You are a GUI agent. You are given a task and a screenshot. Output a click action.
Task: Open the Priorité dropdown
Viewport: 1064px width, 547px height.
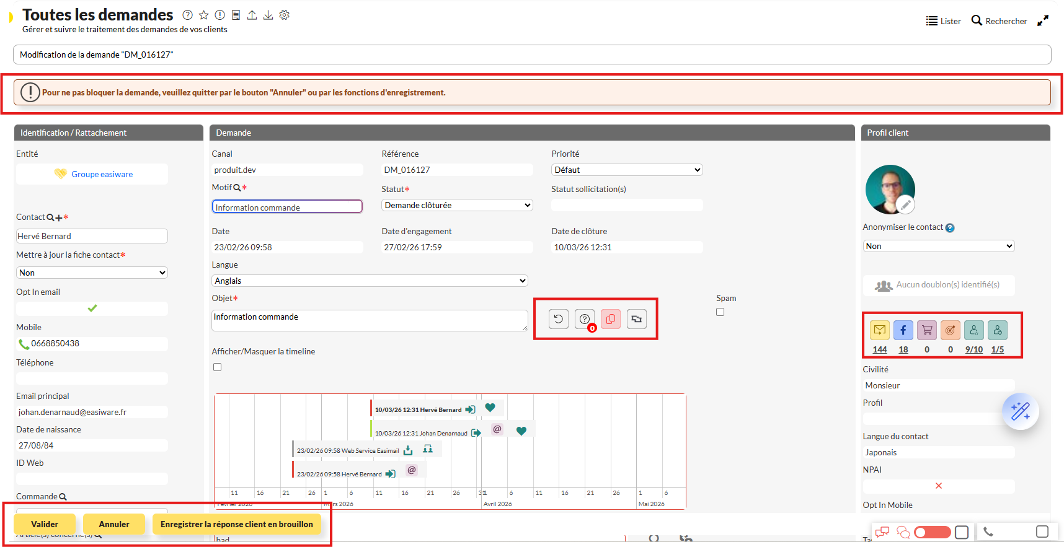point(626,170)
